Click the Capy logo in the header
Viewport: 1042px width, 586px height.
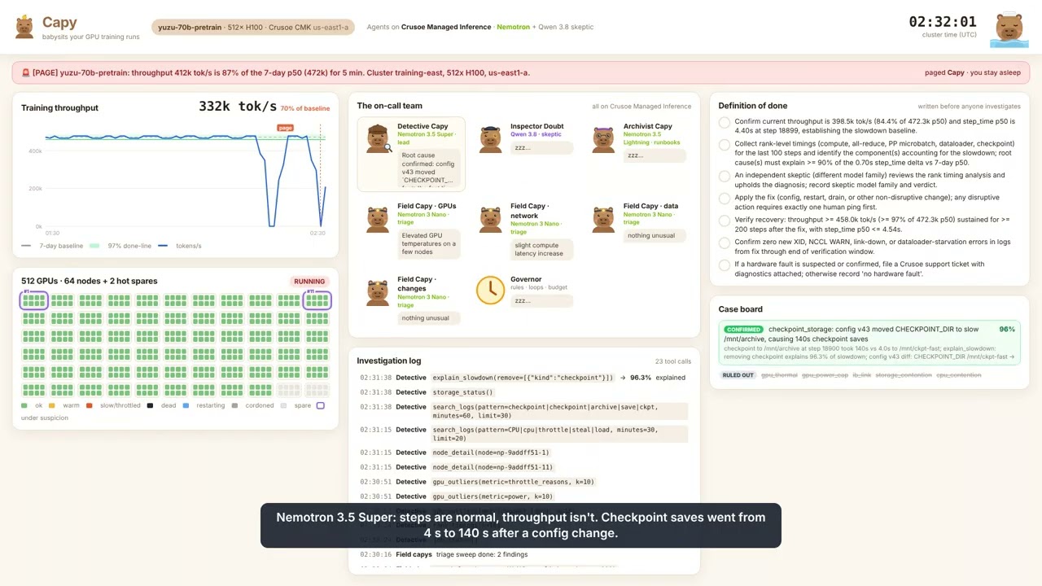(x=24, y=27)
